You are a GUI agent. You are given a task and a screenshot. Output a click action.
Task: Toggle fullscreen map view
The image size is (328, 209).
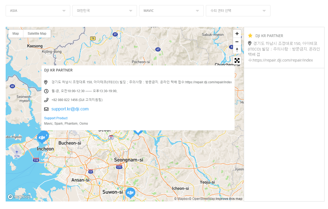tap(237, 60)
